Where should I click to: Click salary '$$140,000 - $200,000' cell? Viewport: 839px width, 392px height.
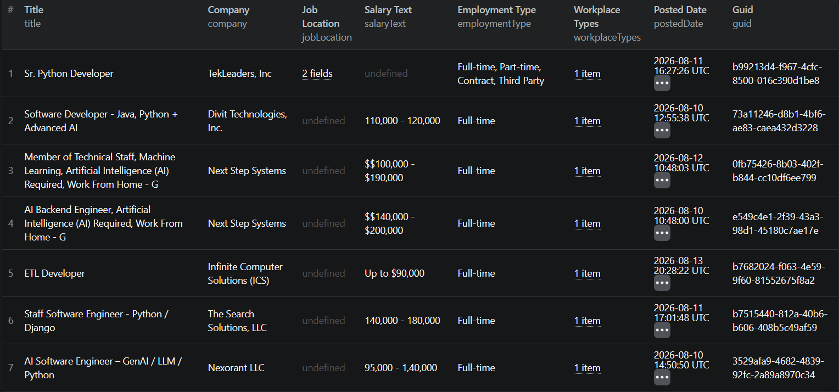pyautogui.click(x=390, y=223)
